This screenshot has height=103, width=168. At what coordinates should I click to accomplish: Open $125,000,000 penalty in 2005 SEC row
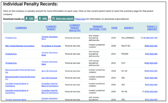[151, 85]
